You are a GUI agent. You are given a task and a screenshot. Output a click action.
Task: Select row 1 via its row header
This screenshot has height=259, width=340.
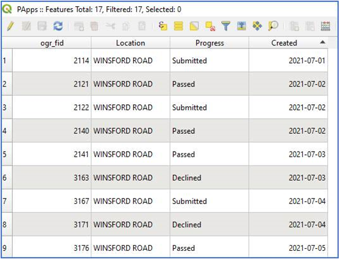click(x=7, y=61)
